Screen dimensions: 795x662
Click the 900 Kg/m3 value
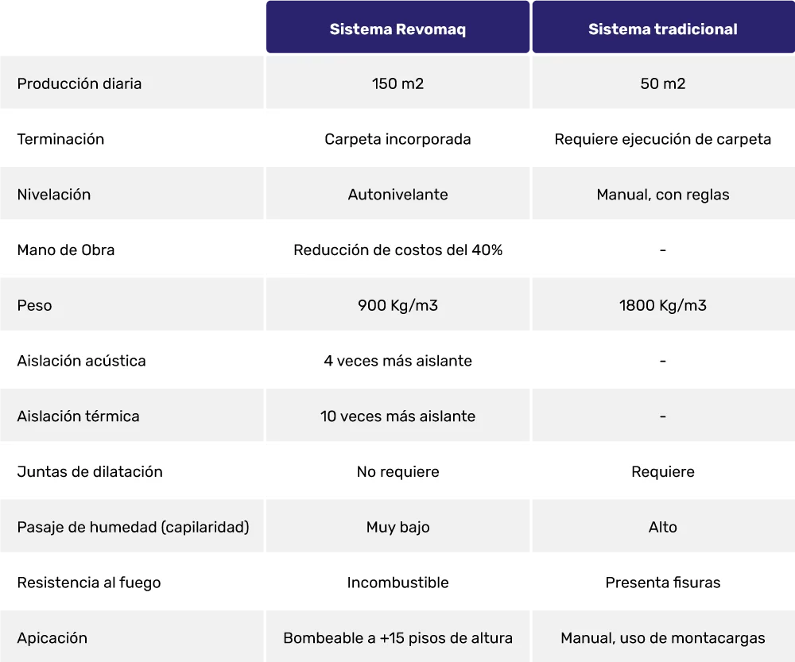click(398, 305)
